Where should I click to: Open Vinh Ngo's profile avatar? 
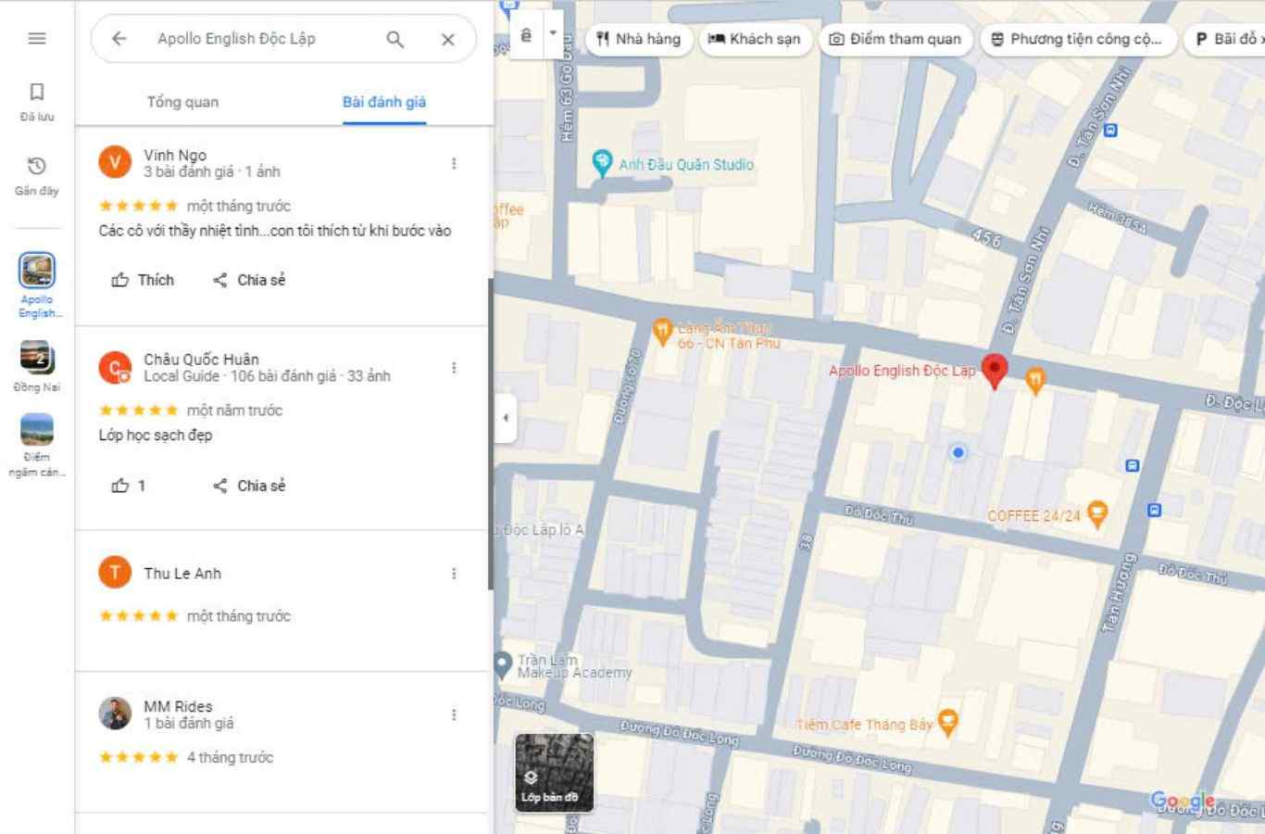click(x=115, y=162)
